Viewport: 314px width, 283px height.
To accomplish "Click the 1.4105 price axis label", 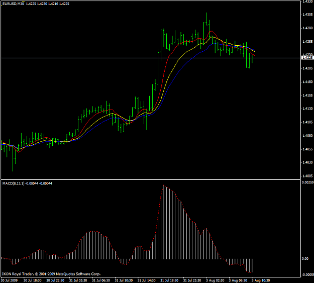I will 307,122.
